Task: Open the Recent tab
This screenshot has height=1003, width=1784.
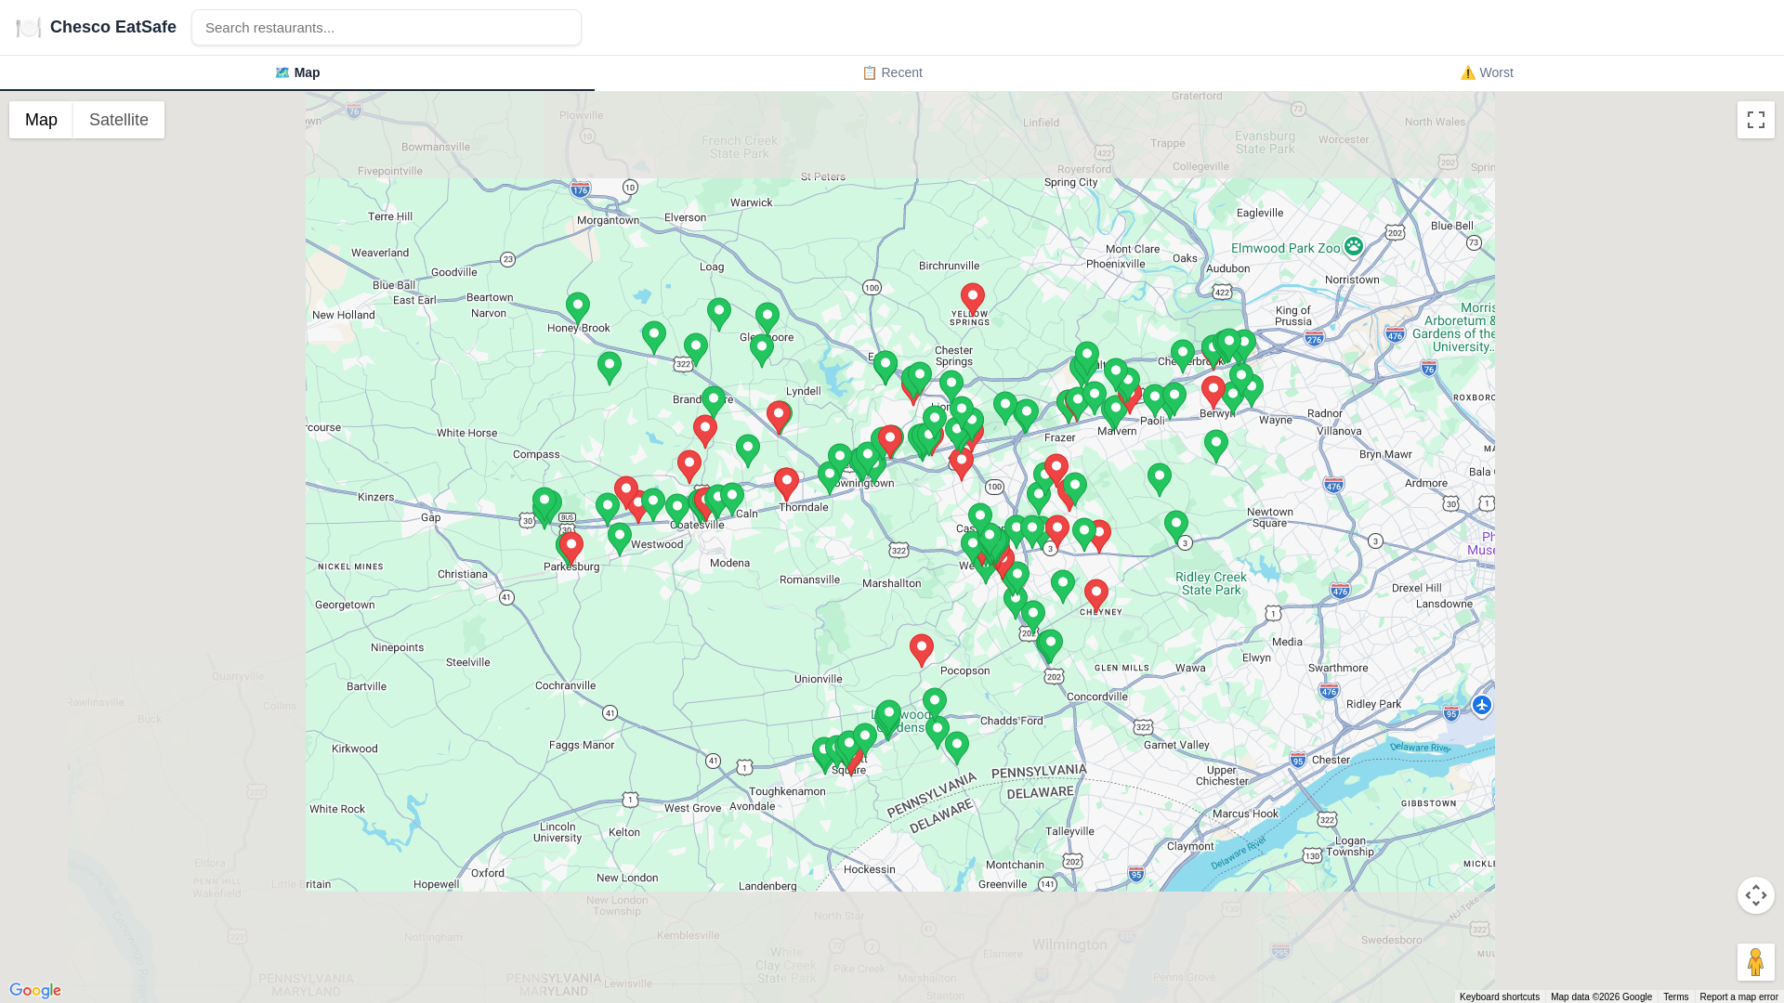Action: (x=892, y=72)
